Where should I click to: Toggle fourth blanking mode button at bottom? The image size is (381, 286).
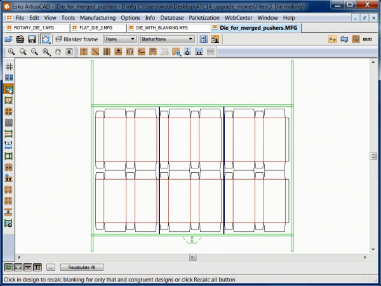(37, 267)
